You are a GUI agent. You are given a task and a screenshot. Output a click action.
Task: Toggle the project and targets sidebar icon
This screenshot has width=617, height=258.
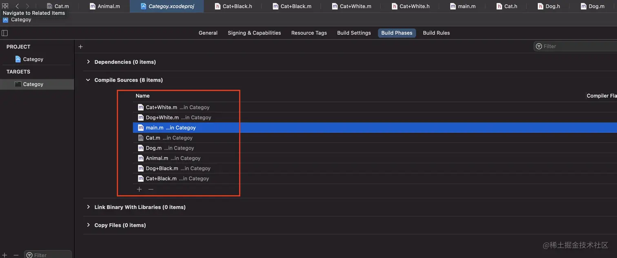[x=5, y=33]
